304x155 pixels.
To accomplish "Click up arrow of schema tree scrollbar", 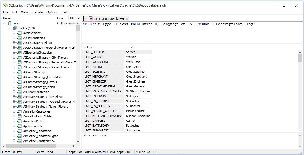I will point(78,23).
